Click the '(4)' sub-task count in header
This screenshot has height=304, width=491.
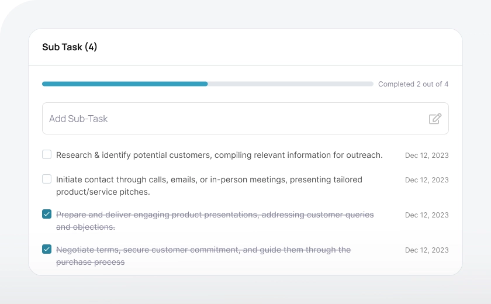coord(91,47)
